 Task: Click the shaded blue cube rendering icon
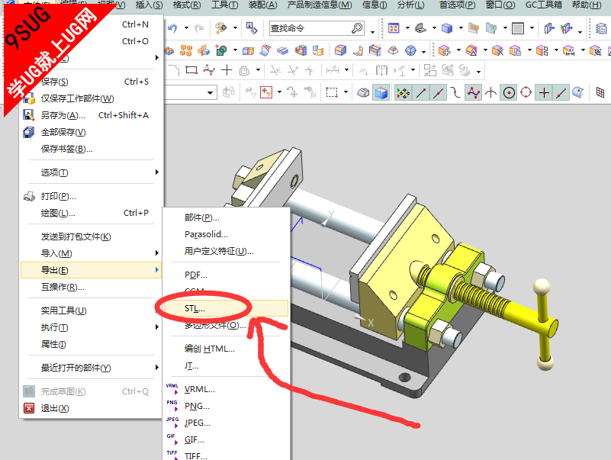(446, 28)
